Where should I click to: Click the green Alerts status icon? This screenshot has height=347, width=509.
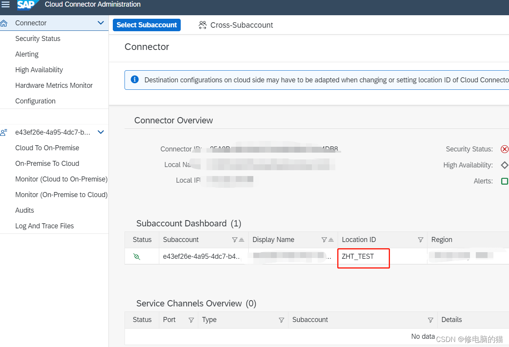(x=505, y=181)
